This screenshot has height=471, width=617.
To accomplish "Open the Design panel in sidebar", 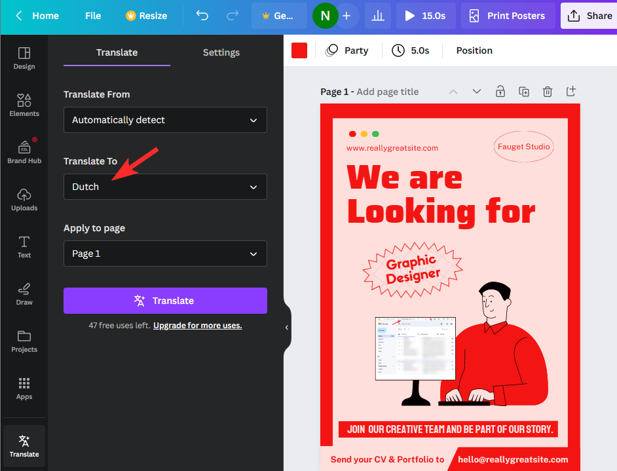I will pyautogui.click(x=24, y=58).
